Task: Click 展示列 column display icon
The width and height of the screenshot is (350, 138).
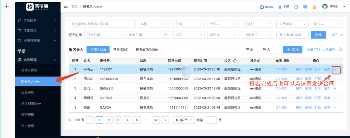Action: tap(308, 50)
